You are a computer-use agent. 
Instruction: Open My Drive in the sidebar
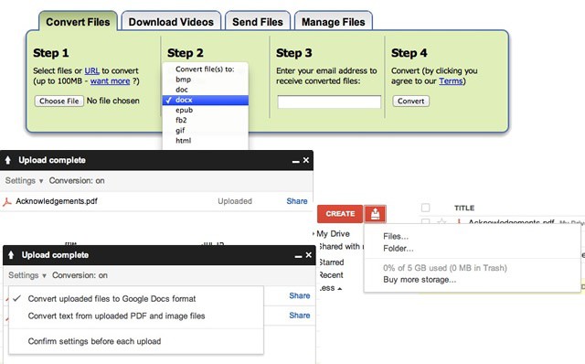coord(333,234)
